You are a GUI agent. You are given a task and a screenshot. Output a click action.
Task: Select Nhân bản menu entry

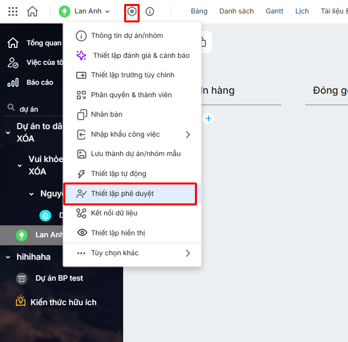click(x=132, y=115)
